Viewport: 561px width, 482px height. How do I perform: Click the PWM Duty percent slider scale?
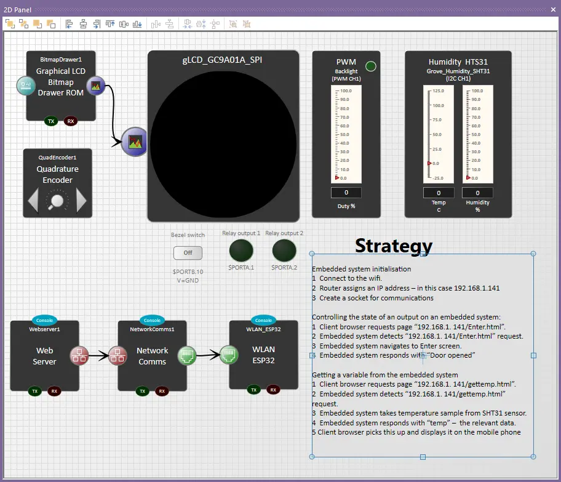[346, 134]
